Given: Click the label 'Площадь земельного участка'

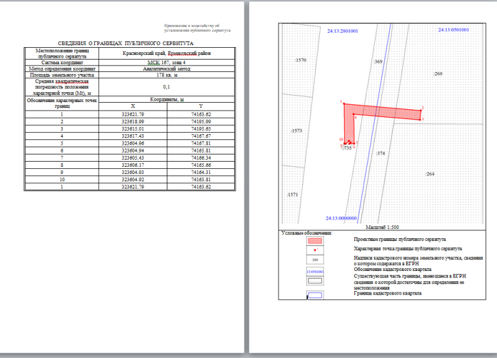Looking at the screenshot, I should pos(62,75).
